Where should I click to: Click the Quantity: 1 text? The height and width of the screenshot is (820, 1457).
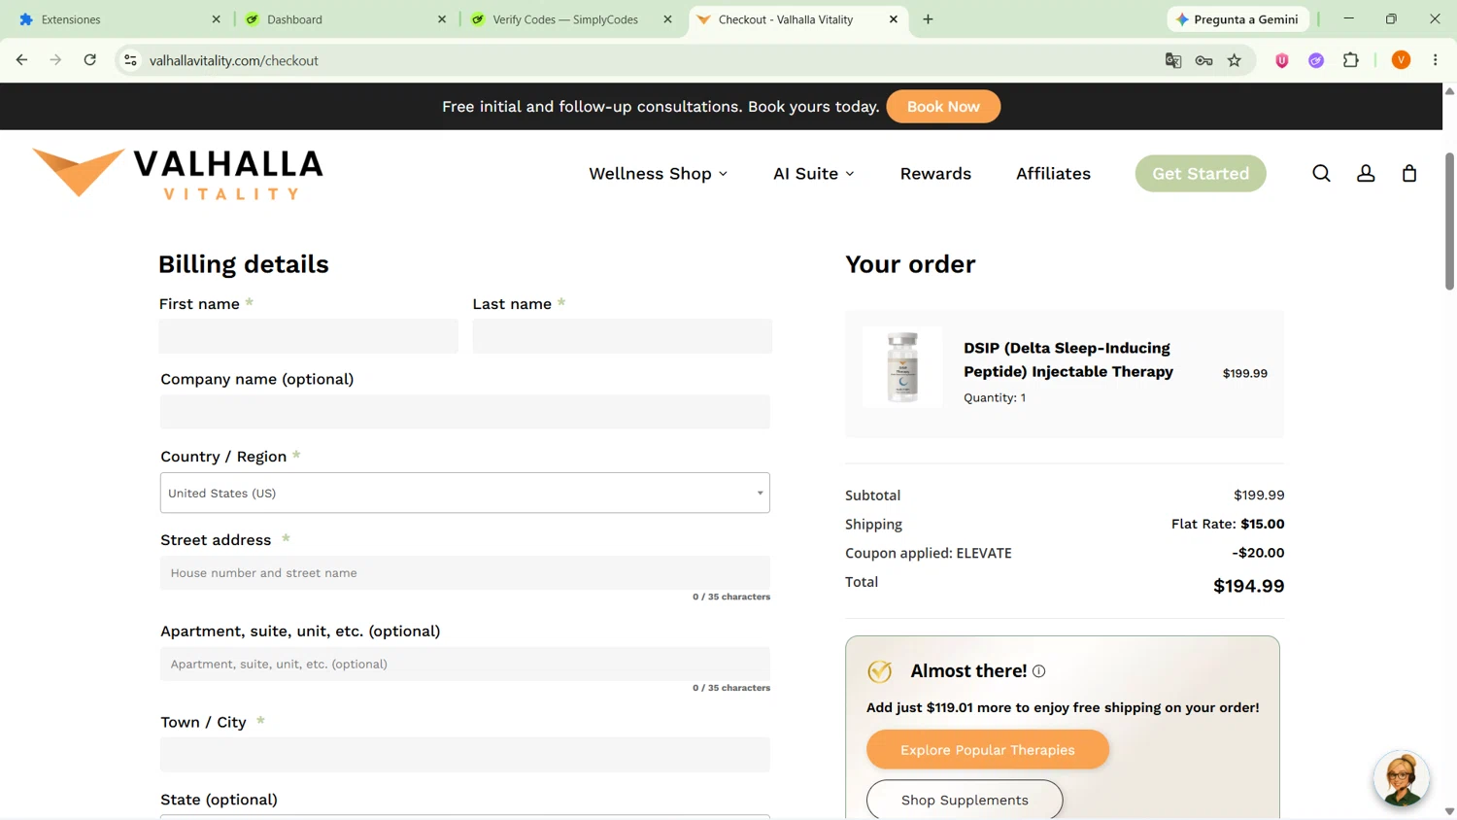(995, 397)
